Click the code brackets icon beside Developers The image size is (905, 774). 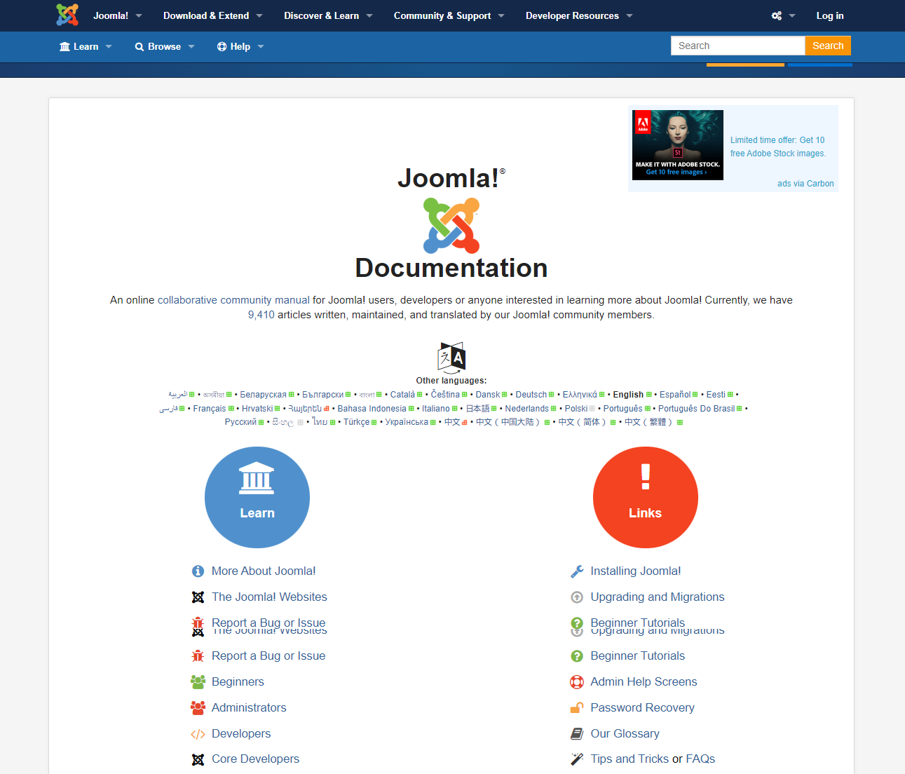pyautogui.click(x=198, y=734)
